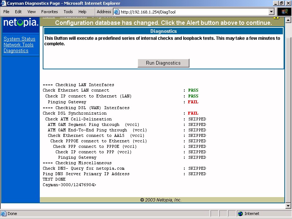Open the File menu
Image resolution: width=292 pixels, height=219 pixels.
[6, 12]
